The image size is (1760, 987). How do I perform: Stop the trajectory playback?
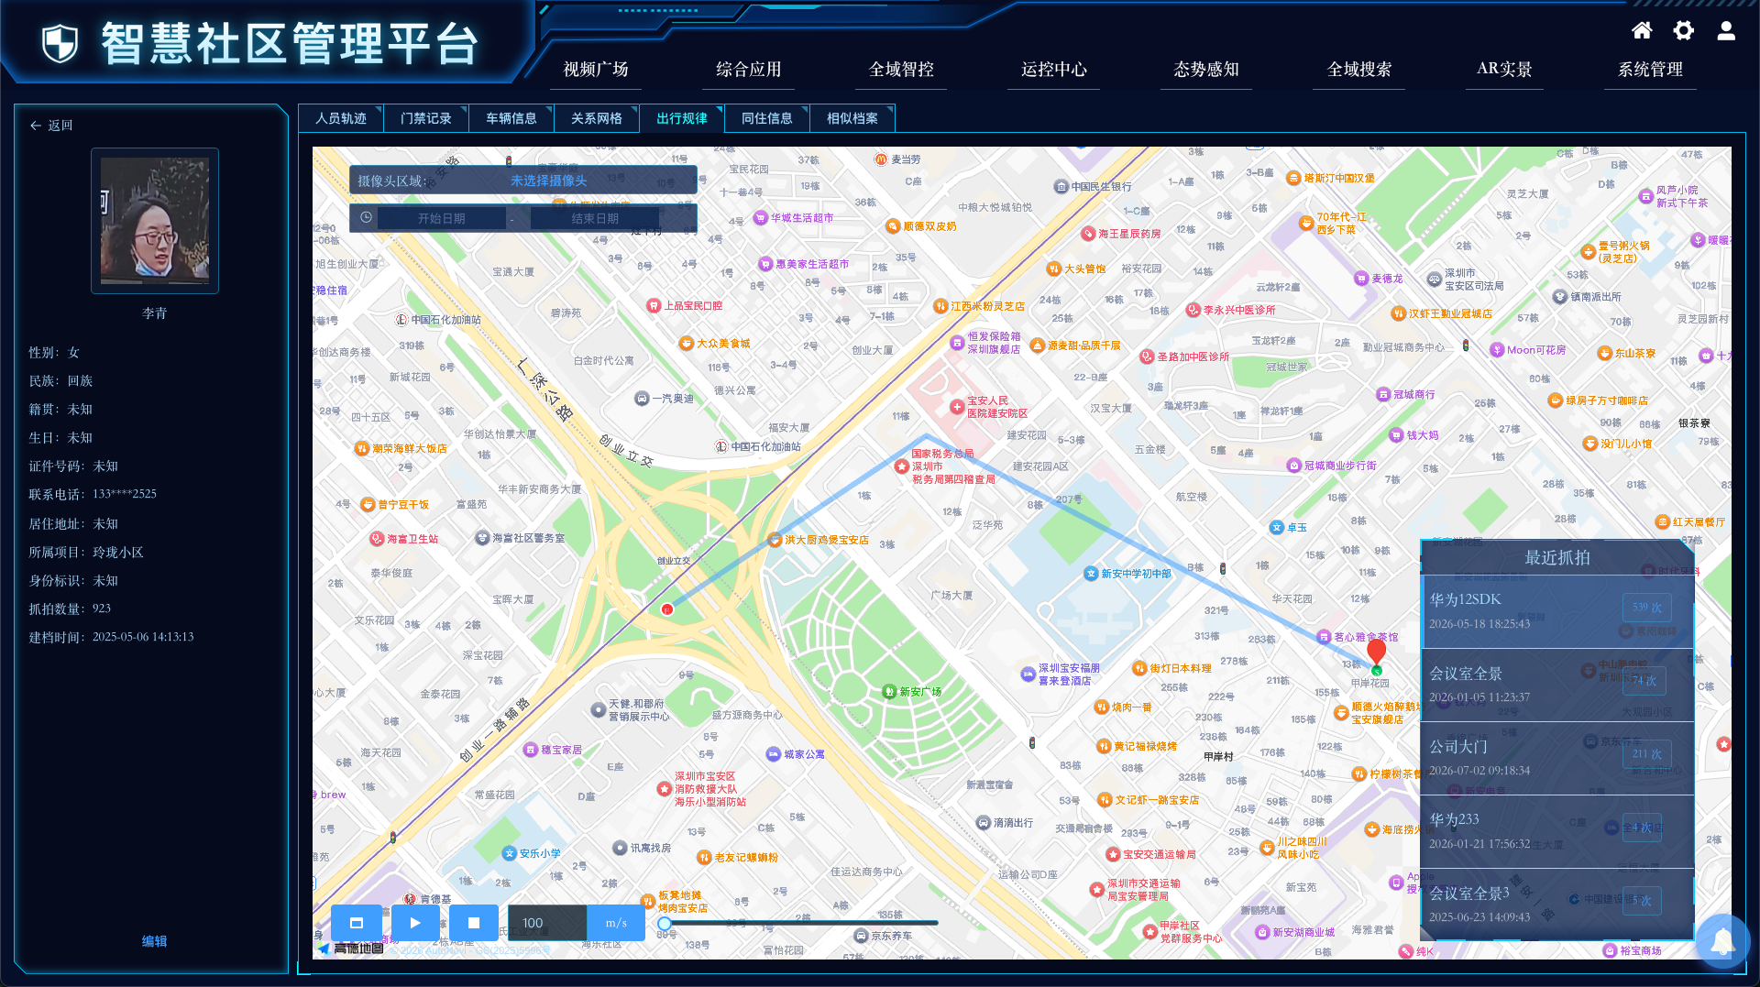[474, 923]
